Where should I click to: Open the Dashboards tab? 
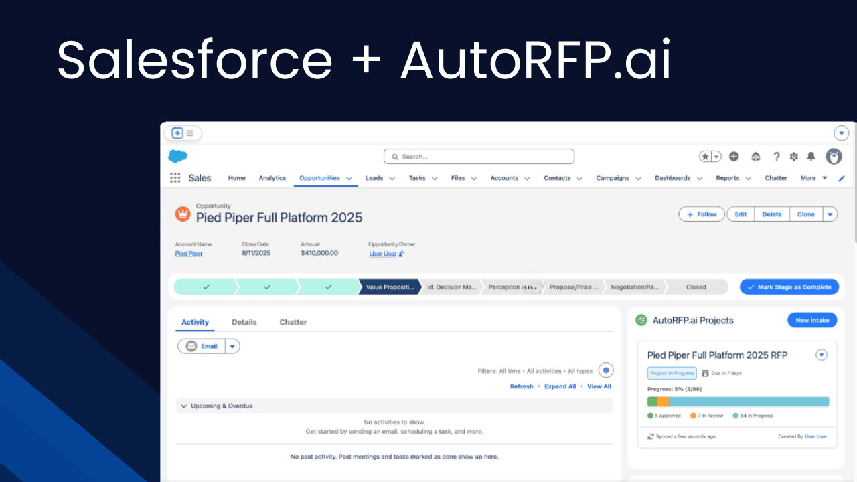(672, 178)
